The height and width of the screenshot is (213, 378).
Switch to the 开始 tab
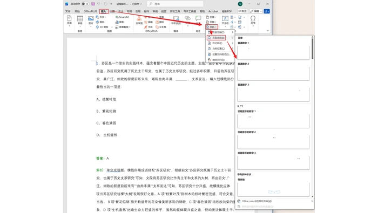[77, 11]
